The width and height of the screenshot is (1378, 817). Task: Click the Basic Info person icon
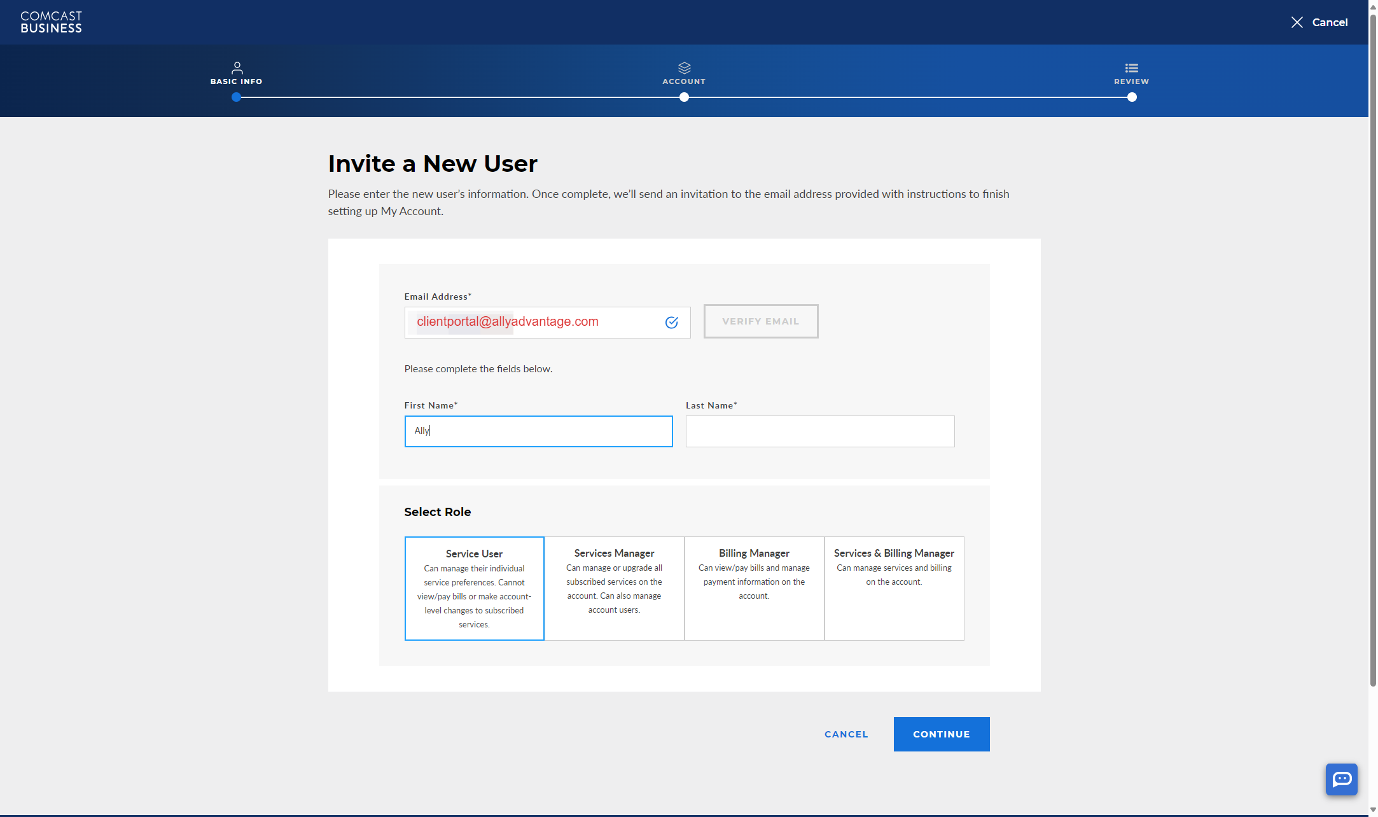[237, 67]
